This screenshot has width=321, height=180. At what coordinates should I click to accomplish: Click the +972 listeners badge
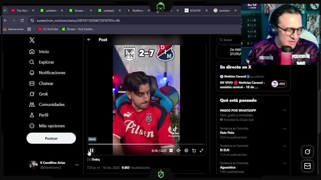click(x=279, y=84)
